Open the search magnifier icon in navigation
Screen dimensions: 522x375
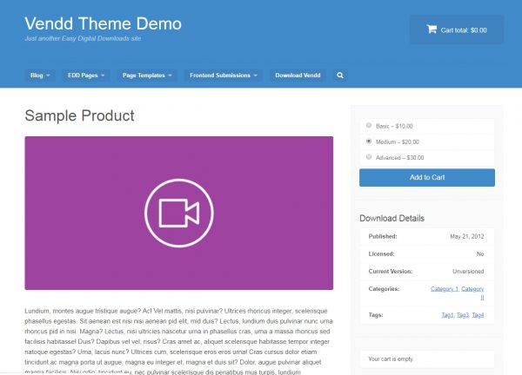tap(340, 76)
